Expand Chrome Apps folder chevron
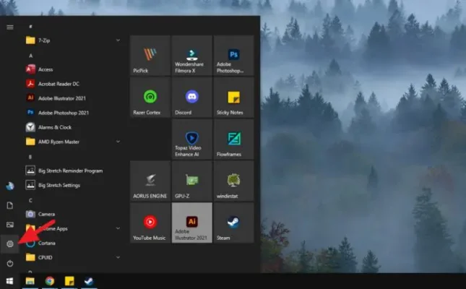 (118, 228)
